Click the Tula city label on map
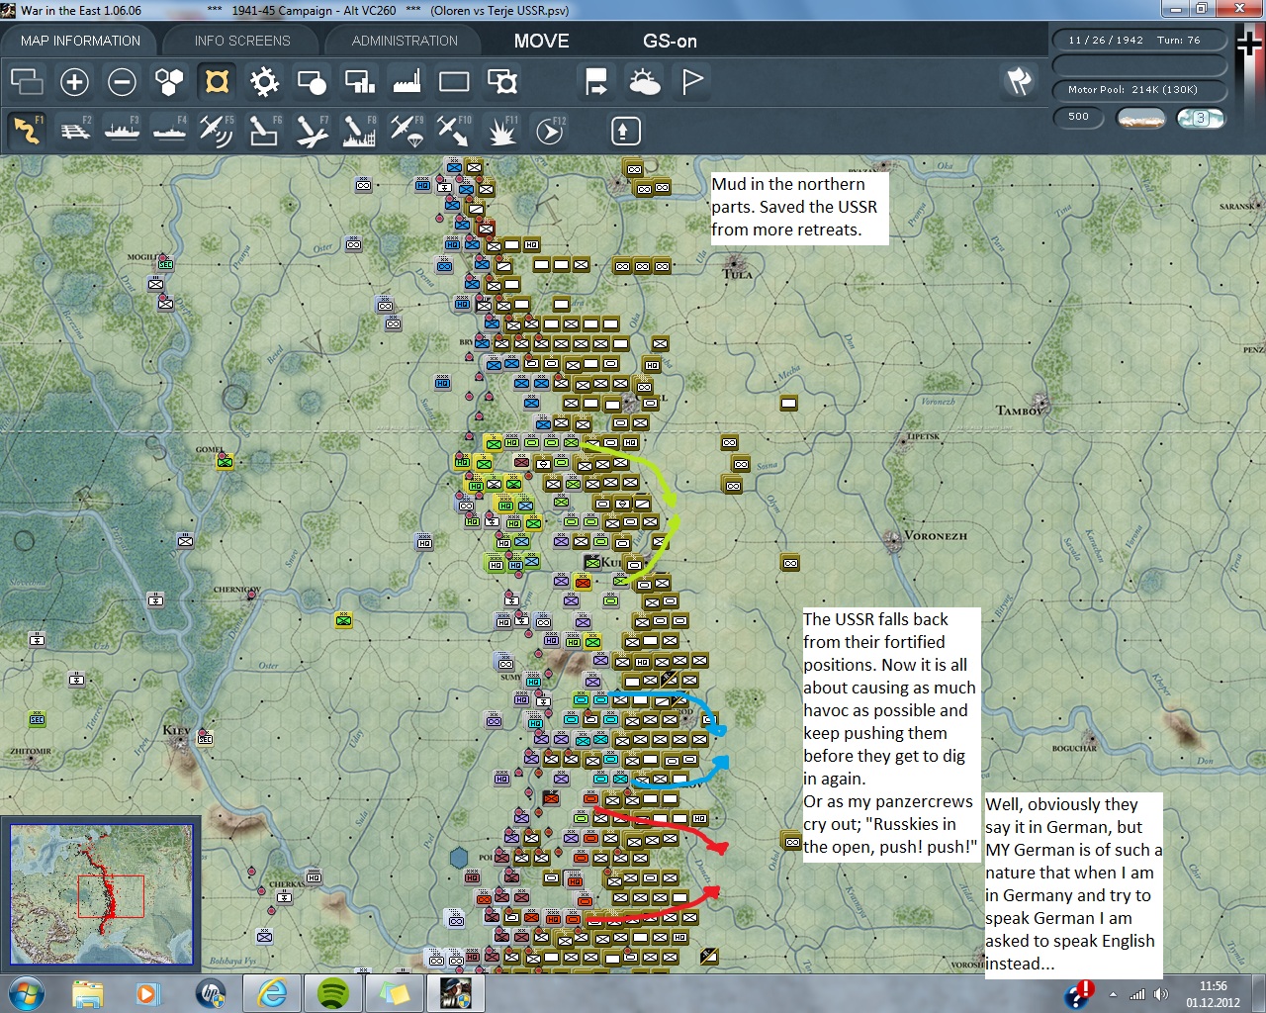This screenshot has width=1266, height=1013. point(737,274)
